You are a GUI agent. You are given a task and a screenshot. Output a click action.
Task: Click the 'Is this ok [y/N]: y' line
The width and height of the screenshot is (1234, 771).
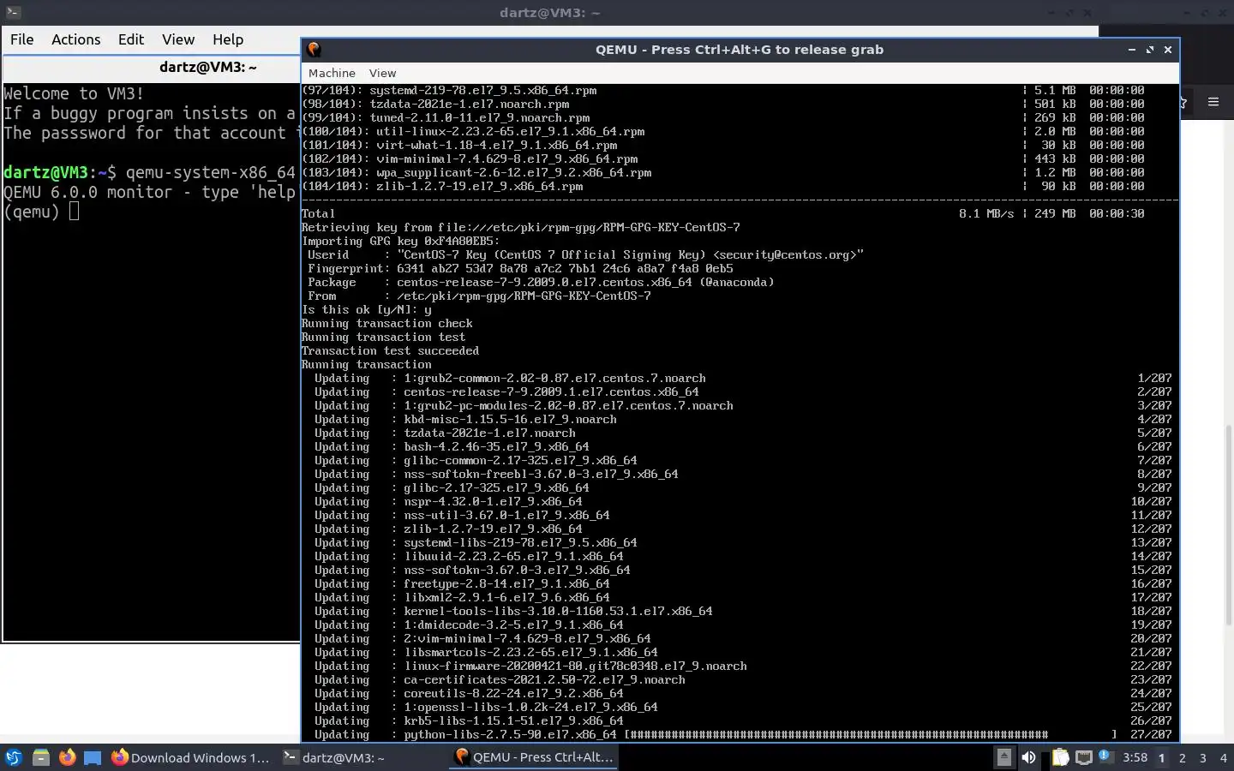point(366,309)
